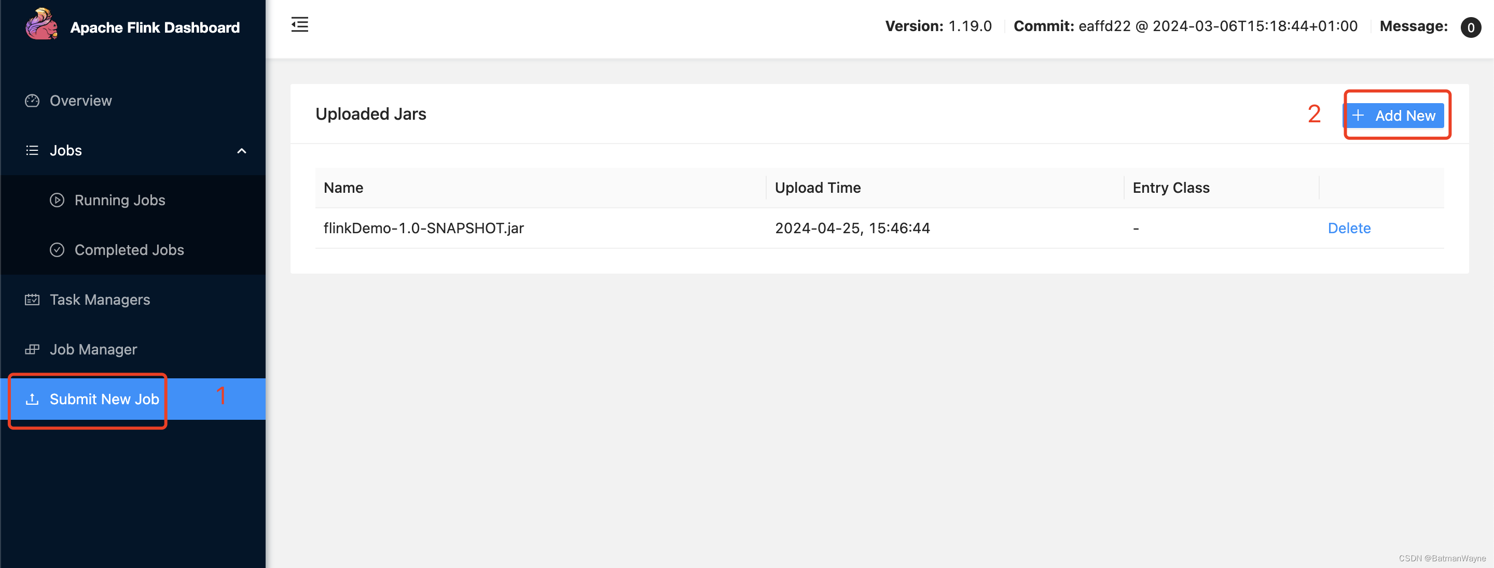Click the Upload Time column header
The width and height of the screenshot is (1494, 568).
[818, 188]
